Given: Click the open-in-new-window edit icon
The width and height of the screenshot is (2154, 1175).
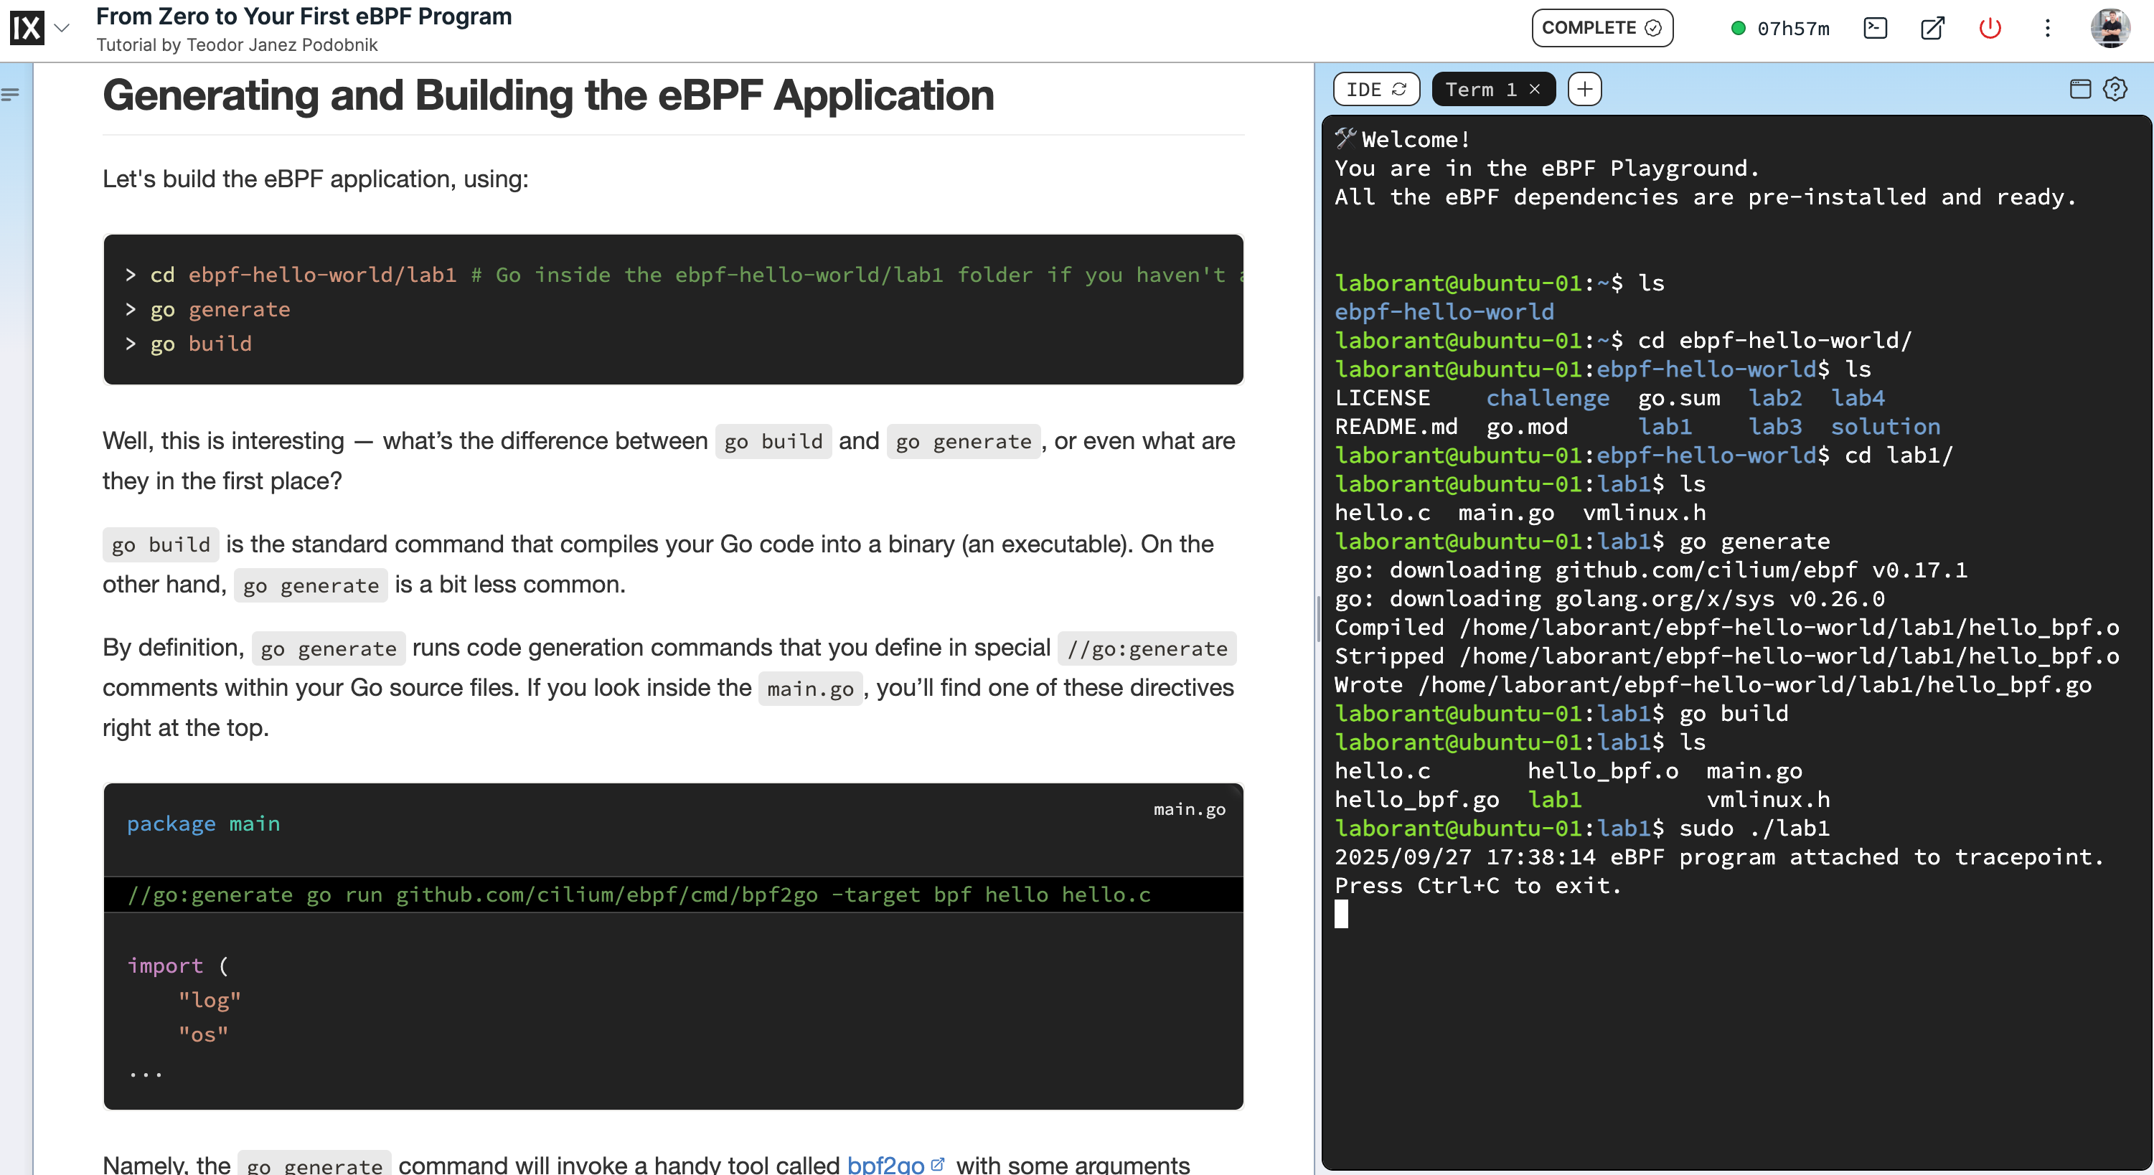Looking at the screenshot, I should pyautogui.click(x=1932, y=29).
